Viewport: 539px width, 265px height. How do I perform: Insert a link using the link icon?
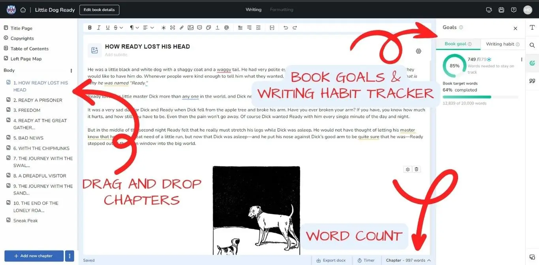[182, 28]
